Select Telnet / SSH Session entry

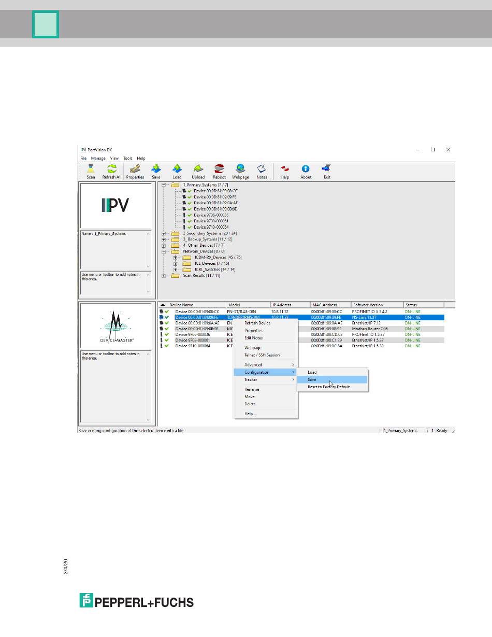pyautogui.click(x=265, y=355)
